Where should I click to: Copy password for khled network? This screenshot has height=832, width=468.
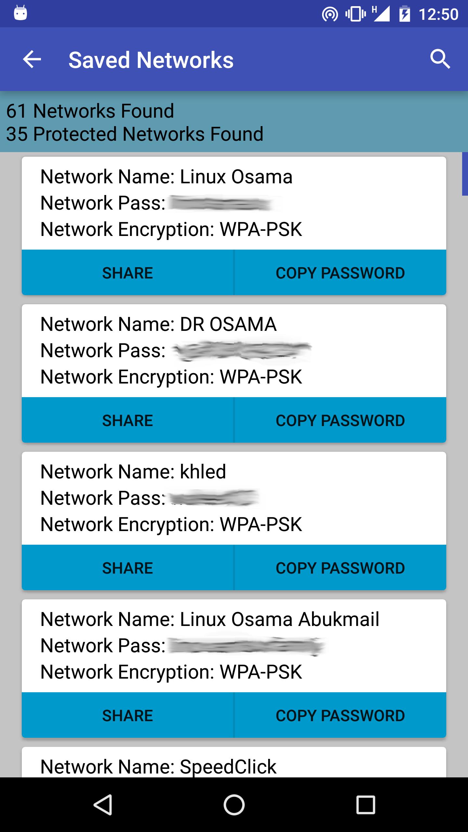[x=340, y=568]
